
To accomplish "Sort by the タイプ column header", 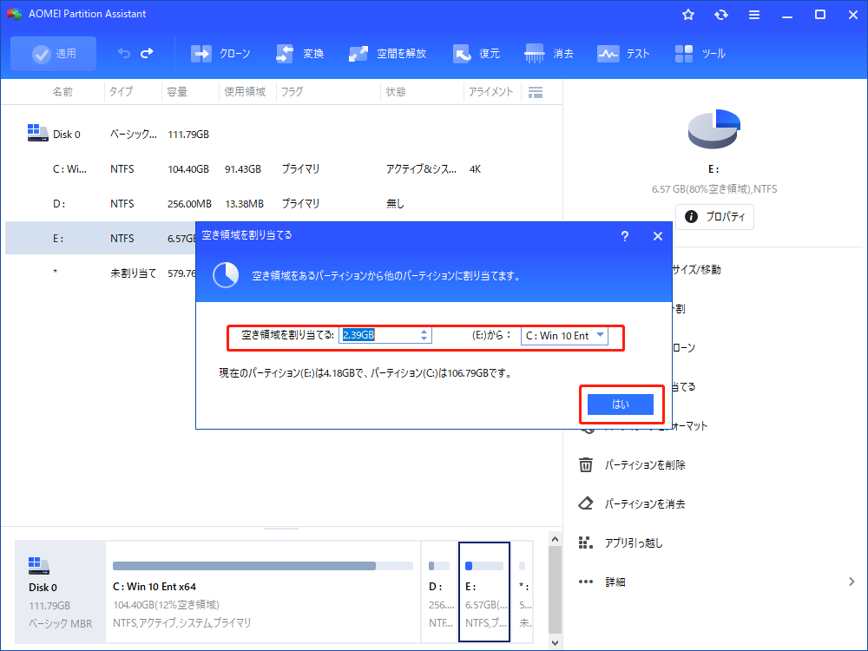I will (121, 92).
